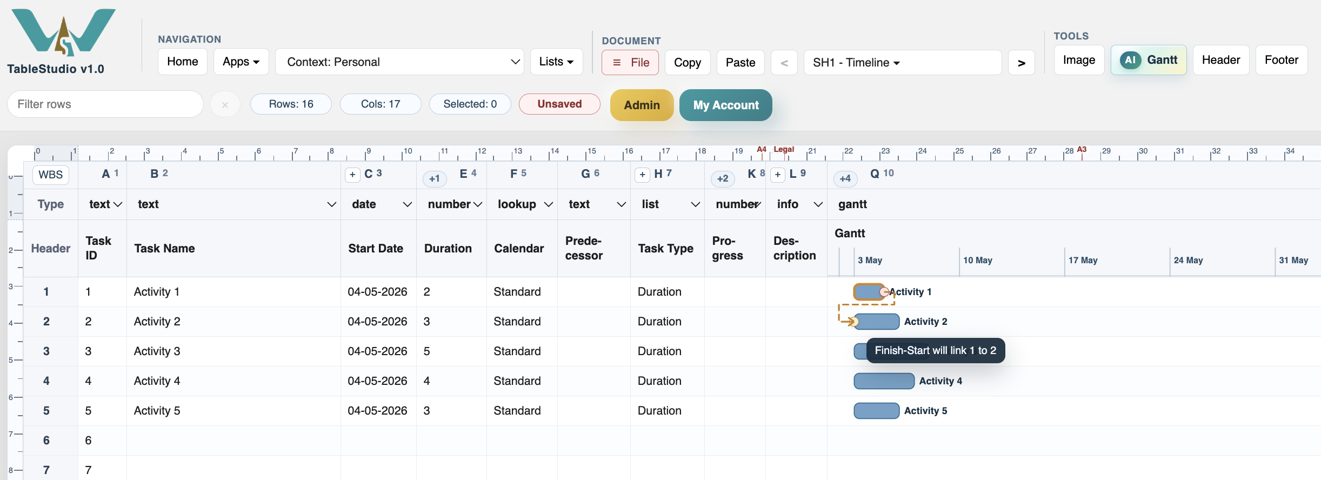Click the Paste button
This screenshot has width=1321, height=480.
pyautogui.click(x=740, y=63)
